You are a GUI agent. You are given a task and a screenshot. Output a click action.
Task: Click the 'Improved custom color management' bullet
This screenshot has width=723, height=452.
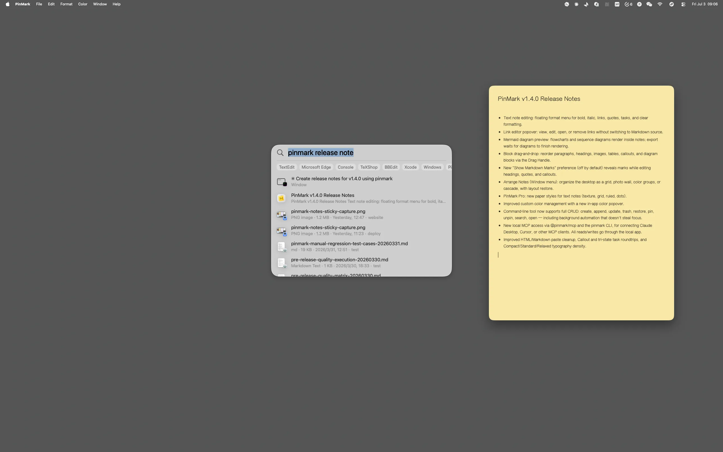563,204
